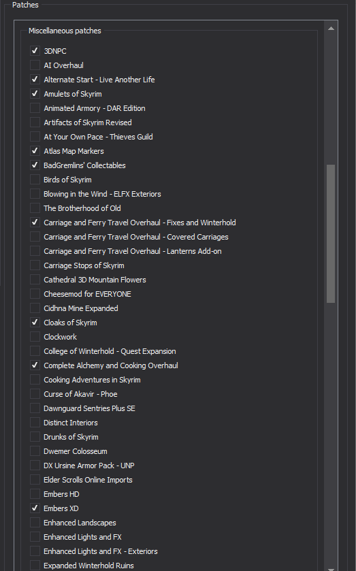Disable BadGremlins' Collectables patch

pyautogui.click(x=35, y=165)
